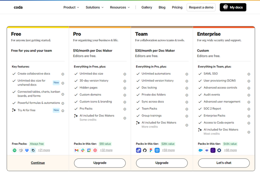Click the Gmail pack icon in Pro tier
The width and height of the screenshot is (260, 174).
(76, 150)
